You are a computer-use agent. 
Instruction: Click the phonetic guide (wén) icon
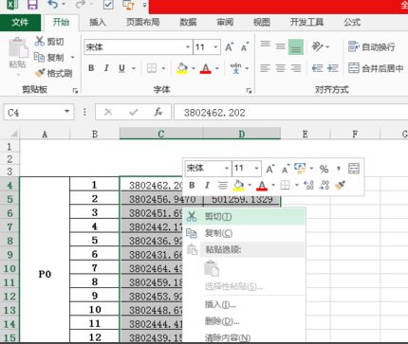tap(235, 68)
